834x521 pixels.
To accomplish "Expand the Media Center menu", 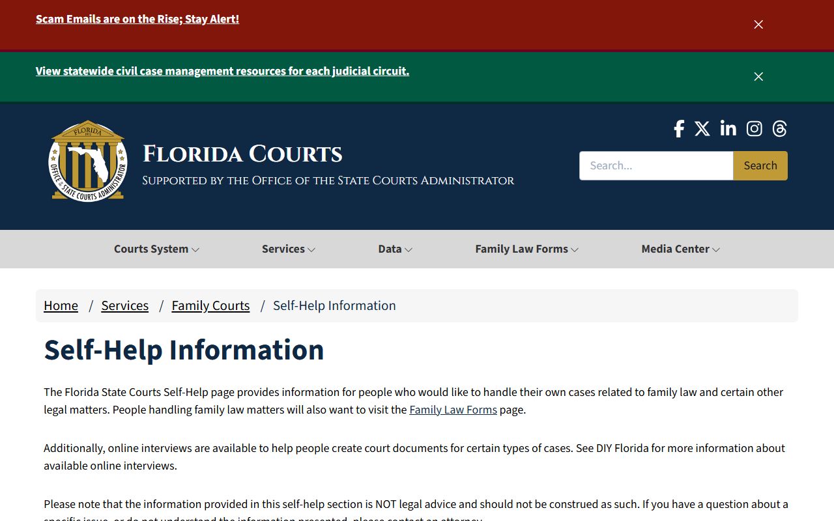I will 680,249.
